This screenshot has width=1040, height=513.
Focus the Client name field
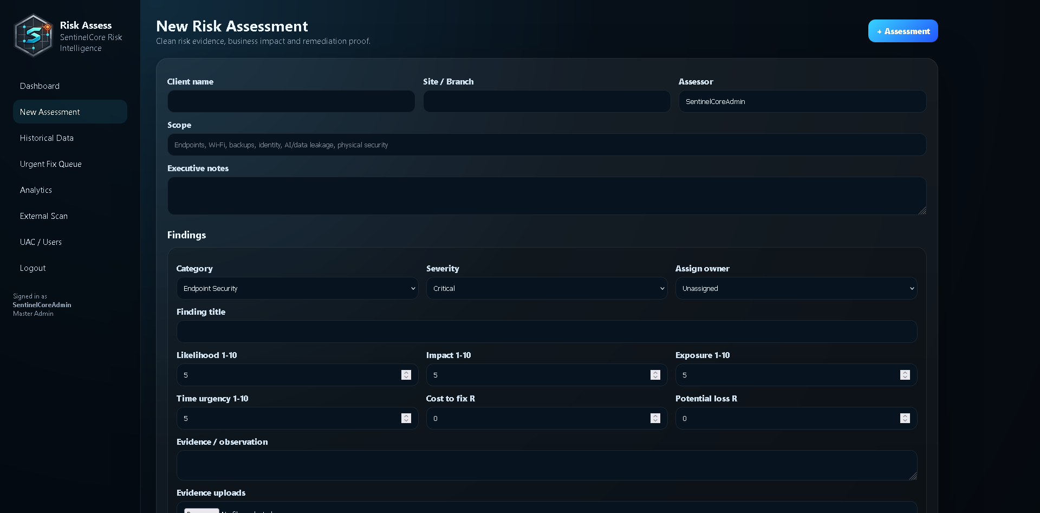[291, 101]
